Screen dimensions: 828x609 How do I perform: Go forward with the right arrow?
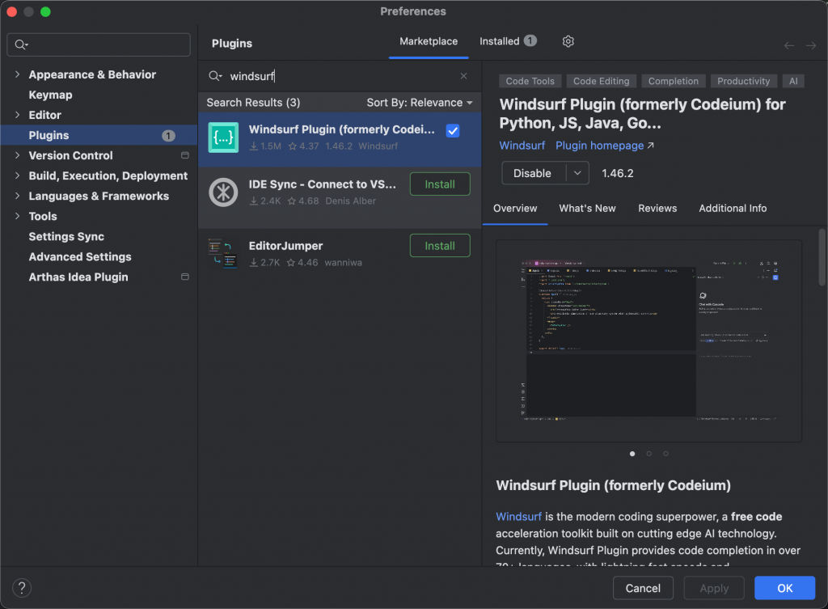[810, 46]
